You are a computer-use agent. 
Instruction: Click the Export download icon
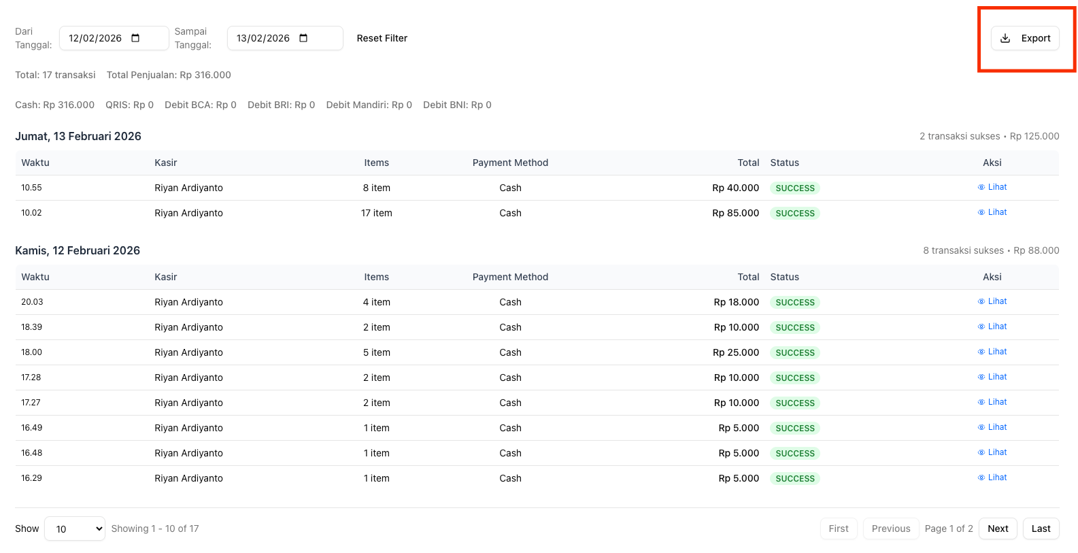coord(1005,38)
